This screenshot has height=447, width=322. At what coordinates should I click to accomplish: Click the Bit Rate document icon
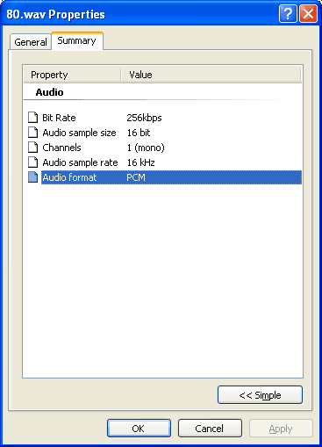tap(32, 118)
